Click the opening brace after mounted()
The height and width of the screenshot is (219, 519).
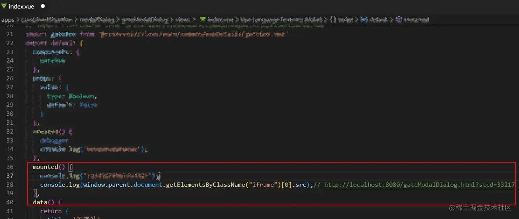(71, 167)
